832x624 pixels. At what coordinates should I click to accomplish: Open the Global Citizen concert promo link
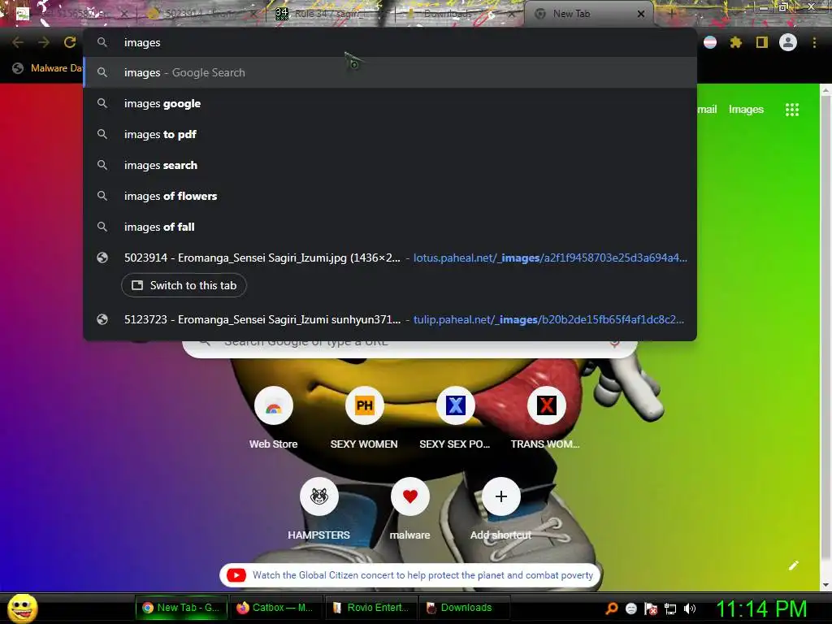(x=422, y=575)
